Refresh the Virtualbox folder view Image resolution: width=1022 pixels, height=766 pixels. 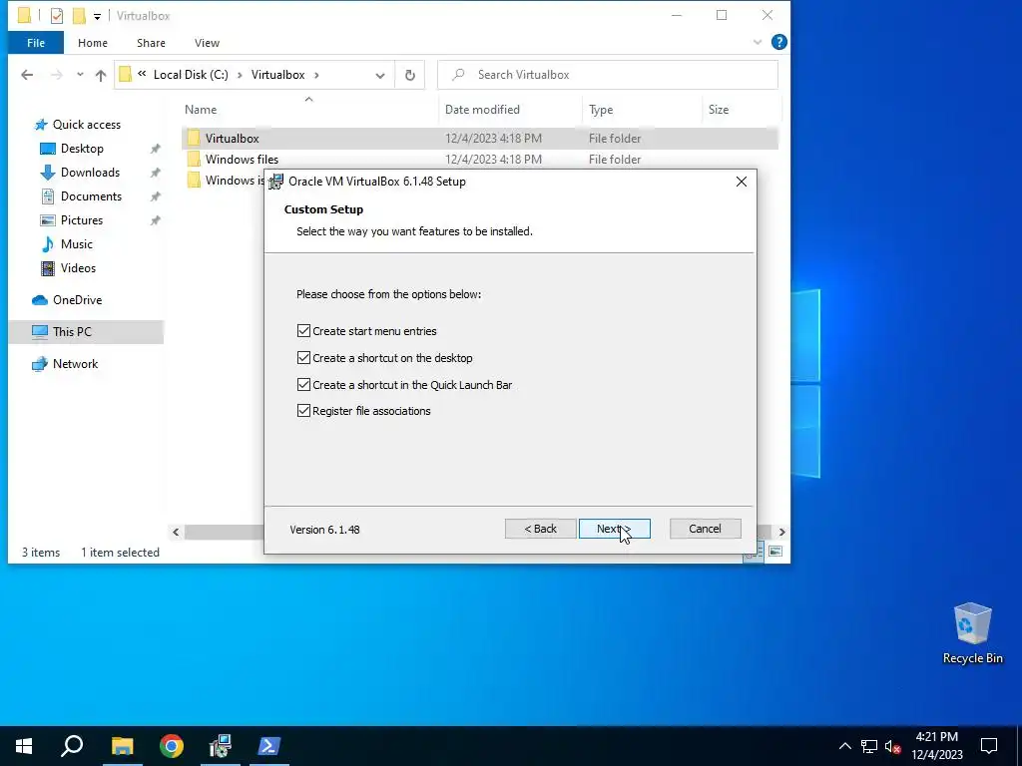pyautogui.click(x=410, y=75)
